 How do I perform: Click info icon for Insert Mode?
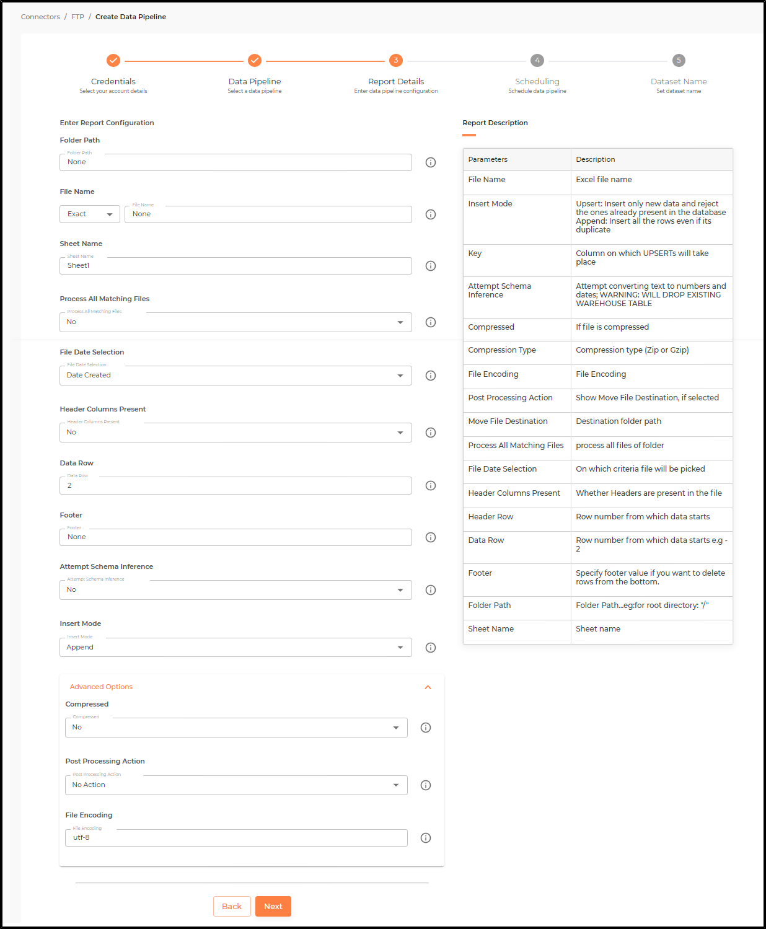click(x=431, y=648)
